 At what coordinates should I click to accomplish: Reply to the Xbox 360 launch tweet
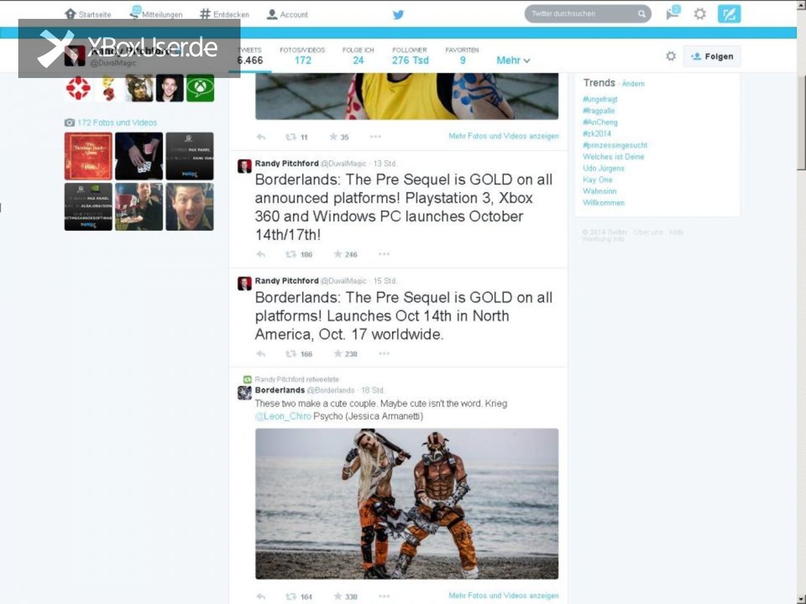261,254
